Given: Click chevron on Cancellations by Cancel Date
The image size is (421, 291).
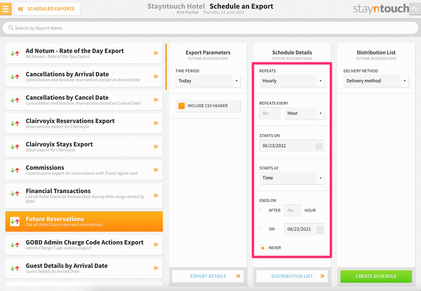Looking at the screenshot, I should [x=156, y=100].
